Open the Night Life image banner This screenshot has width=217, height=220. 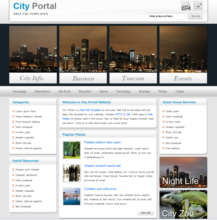183,172
